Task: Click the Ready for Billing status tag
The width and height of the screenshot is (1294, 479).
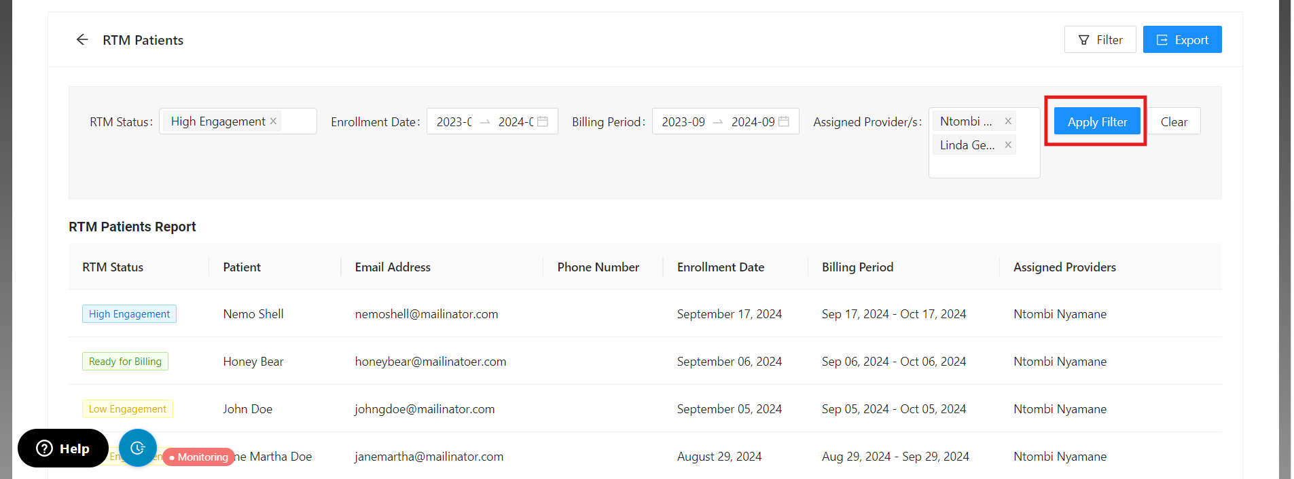Action: click(125, 362)
